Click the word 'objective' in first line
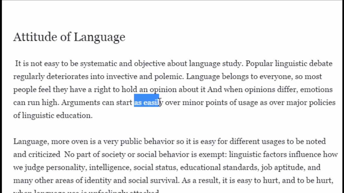Screen dimensions: 344x193 [x=149, y=64]
